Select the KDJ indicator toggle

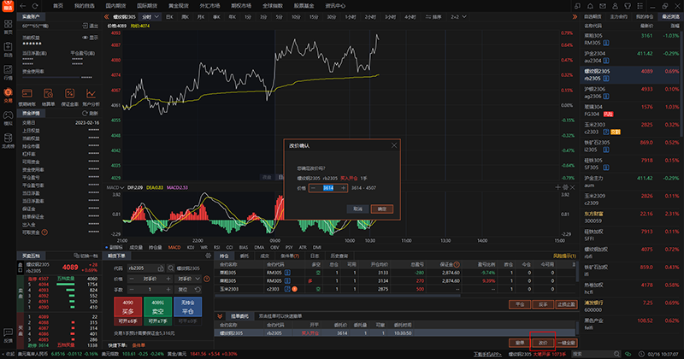(192, 248)
